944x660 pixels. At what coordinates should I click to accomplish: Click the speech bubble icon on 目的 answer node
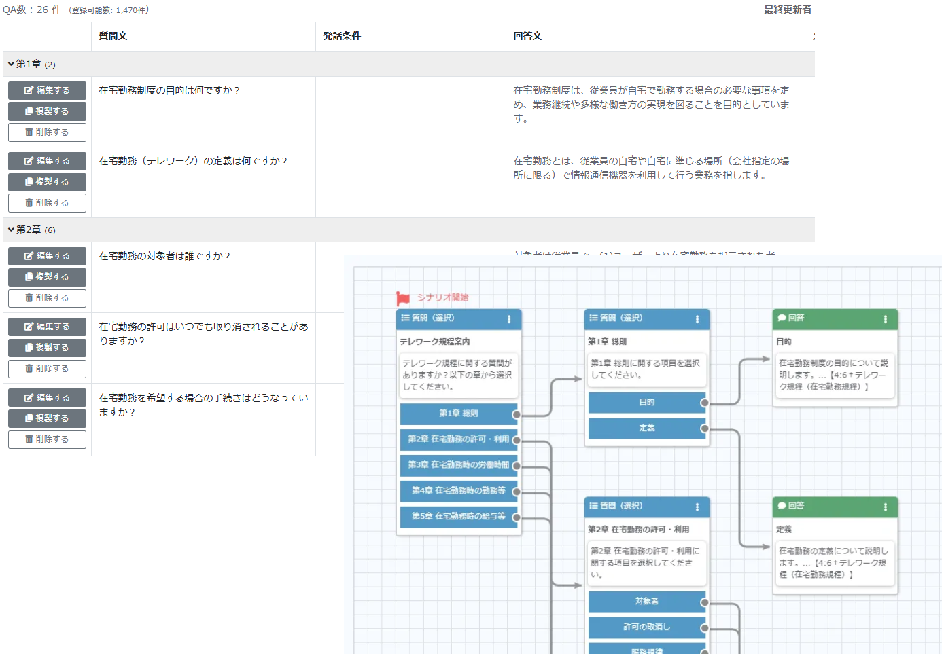click(783, 319)
